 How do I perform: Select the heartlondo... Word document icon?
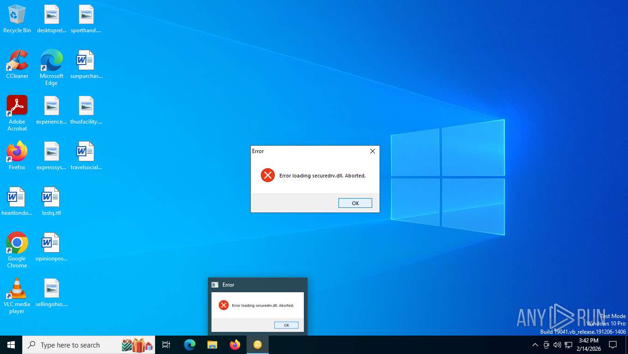coord(17,201)
